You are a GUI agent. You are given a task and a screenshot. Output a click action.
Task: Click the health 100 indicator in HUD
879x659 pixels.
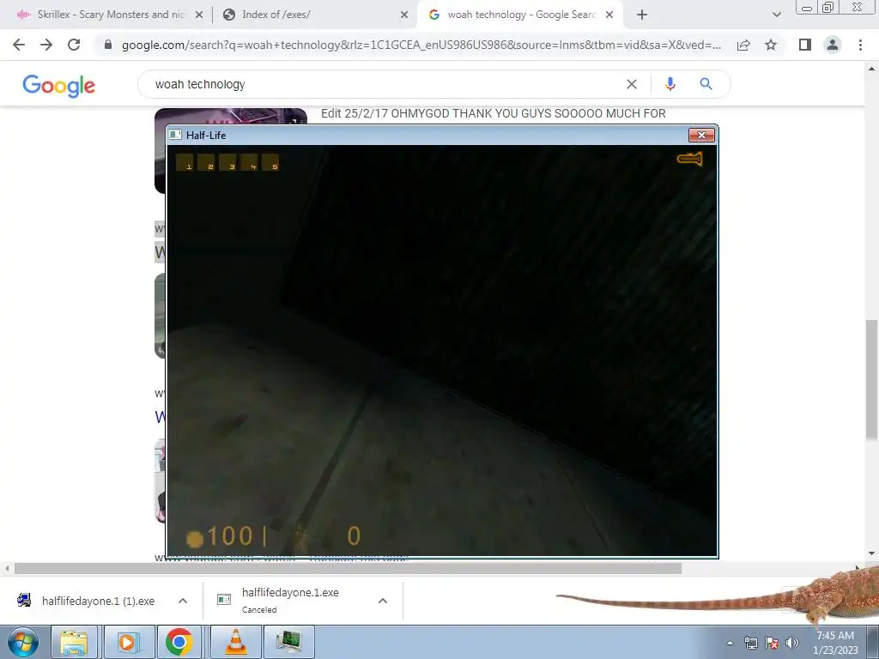coord(221,537)
